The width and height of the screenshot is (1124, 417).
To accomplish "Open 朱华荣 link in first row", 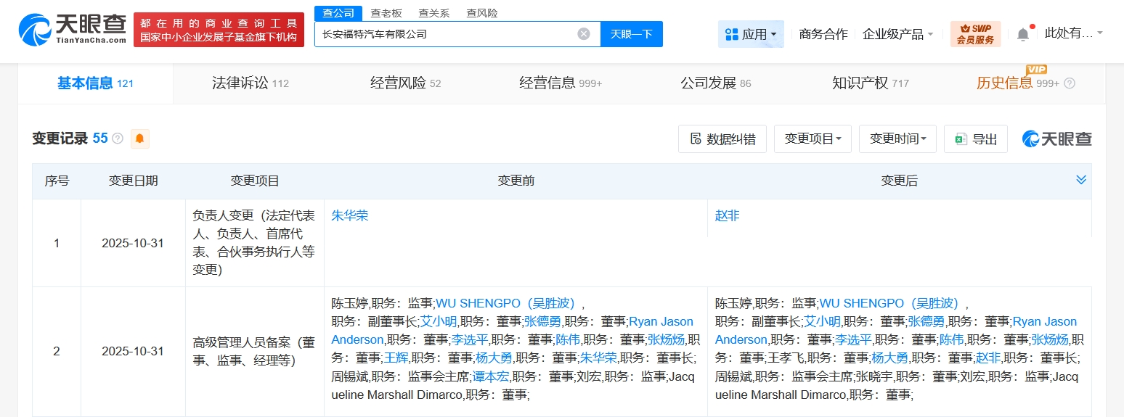I will click(x=350, y=216).
